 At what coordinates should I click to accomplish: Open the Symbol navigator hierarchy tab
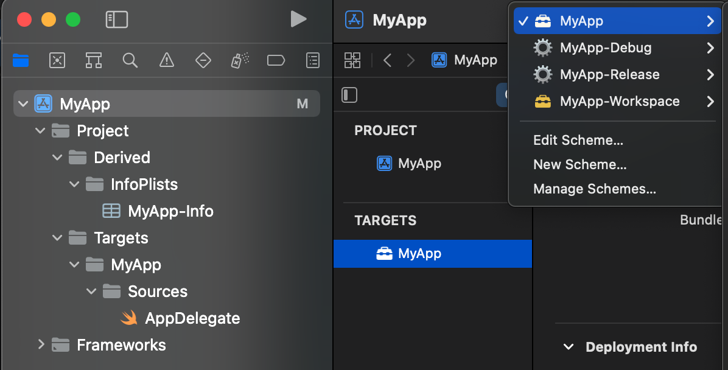[93, 60]
